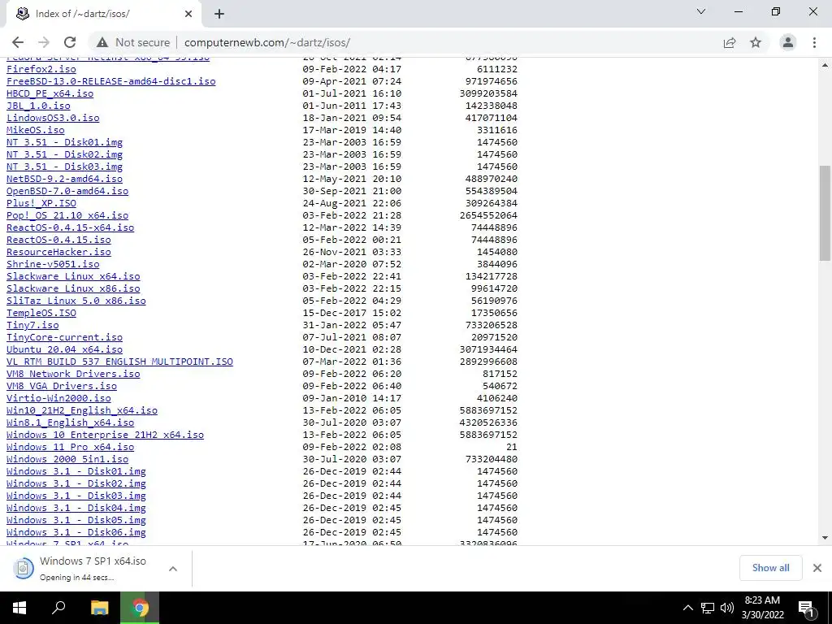Download MikeOS.iso

click(36, 130)
